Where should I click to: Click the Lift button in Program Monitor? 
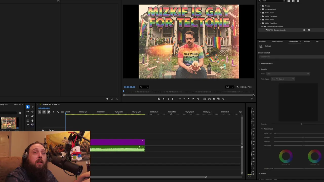coord(205,99)
